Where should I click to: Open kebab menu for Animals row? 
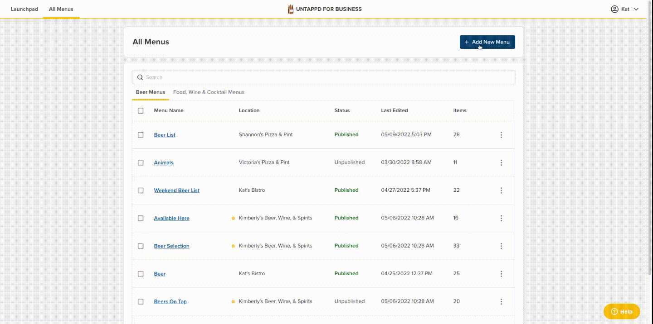click(x=501, y=162)
